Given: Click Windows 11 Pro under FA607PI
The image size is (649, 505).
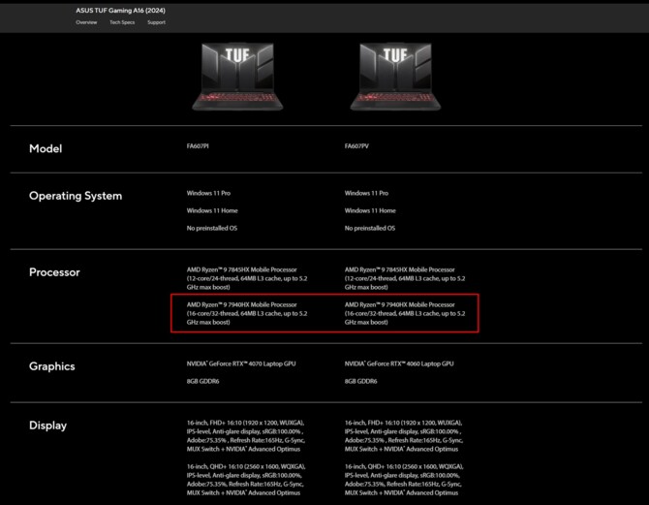Looking at the screenshot, I should 208,193.
